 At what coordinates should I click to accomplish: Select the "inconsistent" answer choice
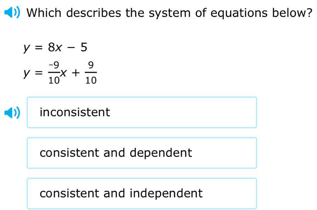coord(142,113)
